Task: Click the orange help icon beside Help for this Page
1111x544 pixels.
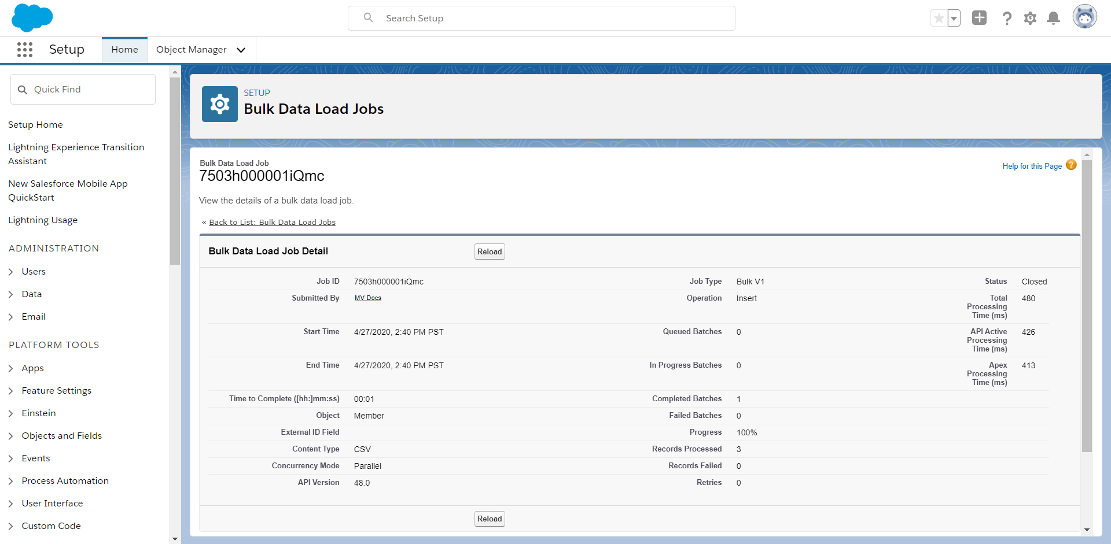Action: (x=1071, y=165)
